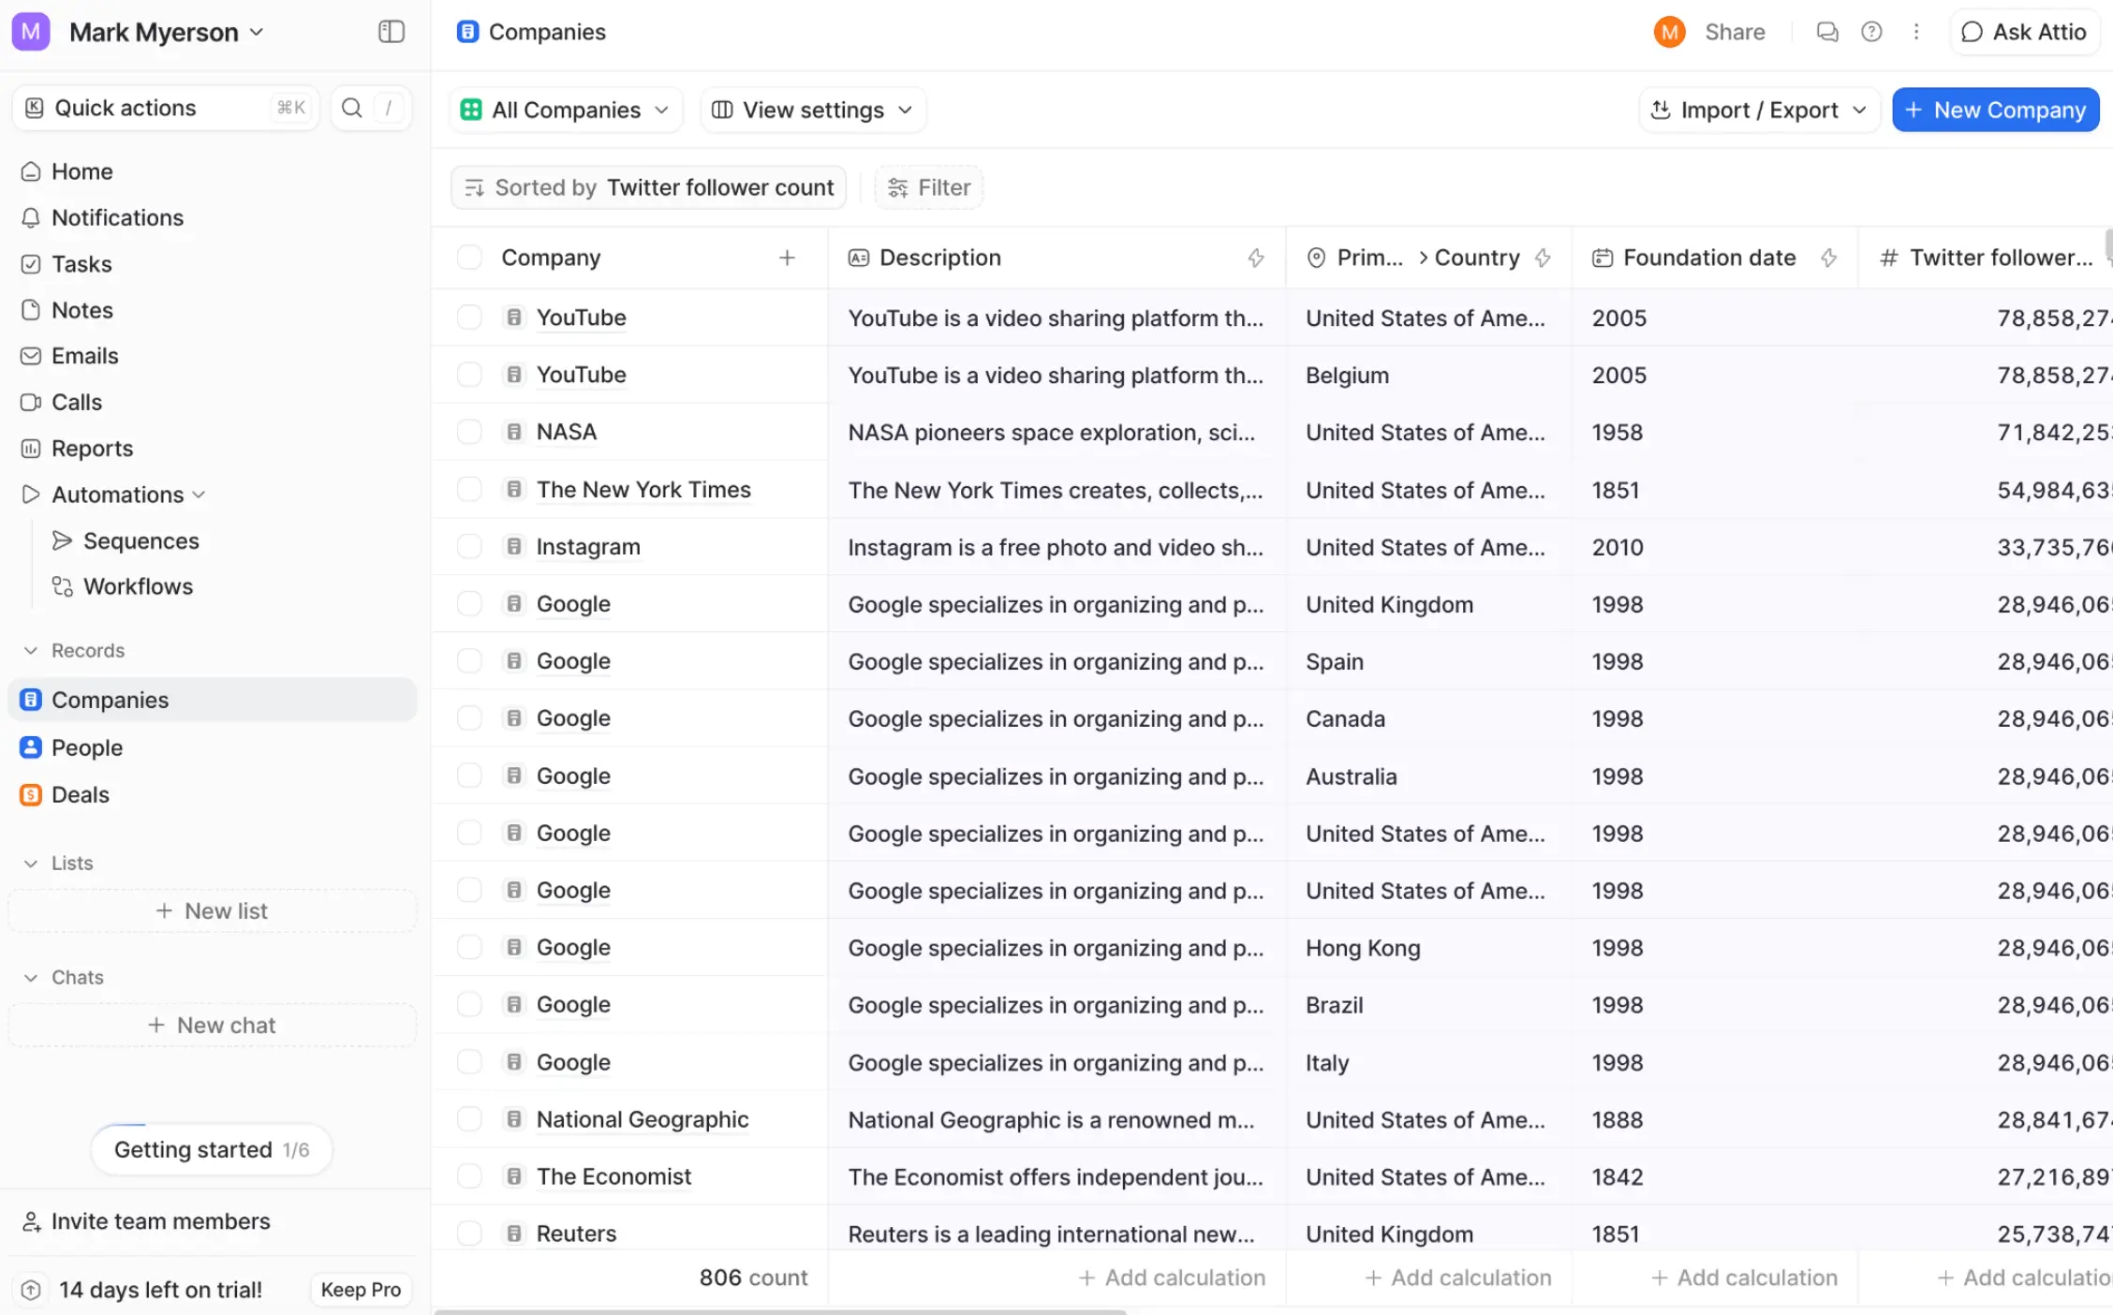Click New list in Lists section
The height and width of the screenshot is (1315, 2113).
pyautogui.click(x=212, y=910)
